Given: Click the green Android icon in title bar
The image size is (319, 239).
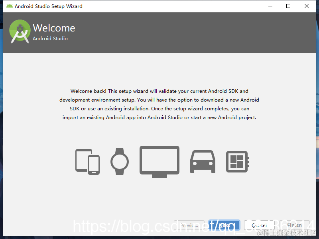Looking at the screenshot, I should pyautogui.click(x=9, y=6).
